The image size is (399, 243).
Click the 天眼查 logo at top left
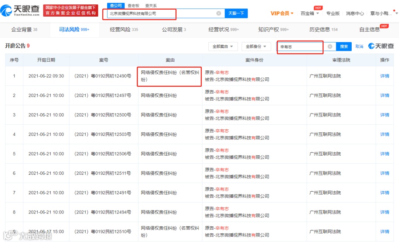pyautogui.click(x=20, y=10)
